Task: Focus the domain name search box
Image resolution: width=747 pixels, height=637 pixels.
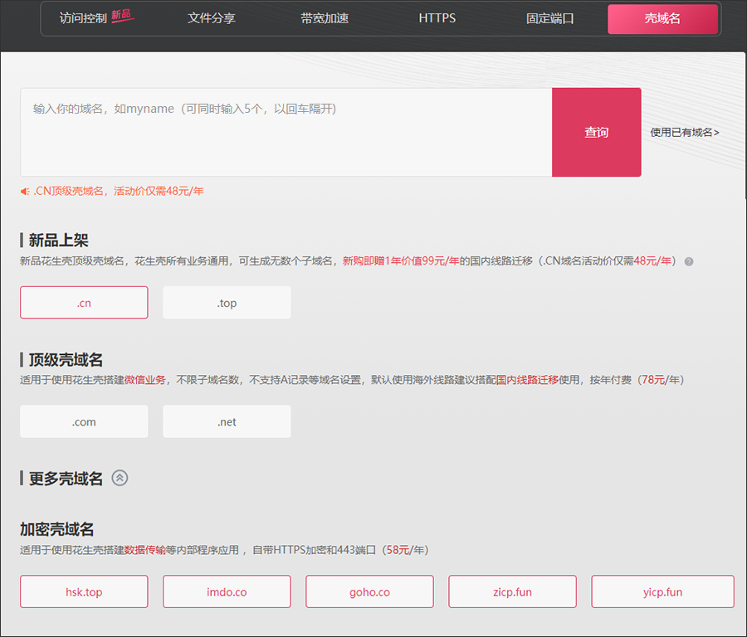Action: click(x=286, y=132)
